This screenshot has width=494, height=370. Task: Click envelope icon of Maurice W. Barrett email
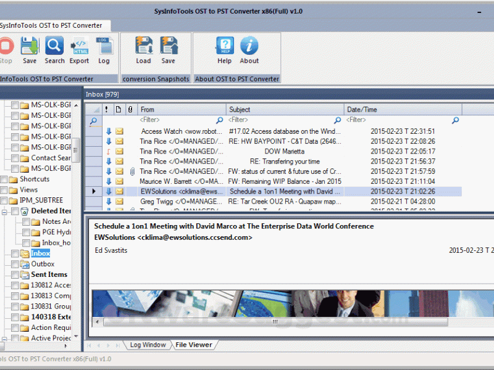(x=119, y=181)
